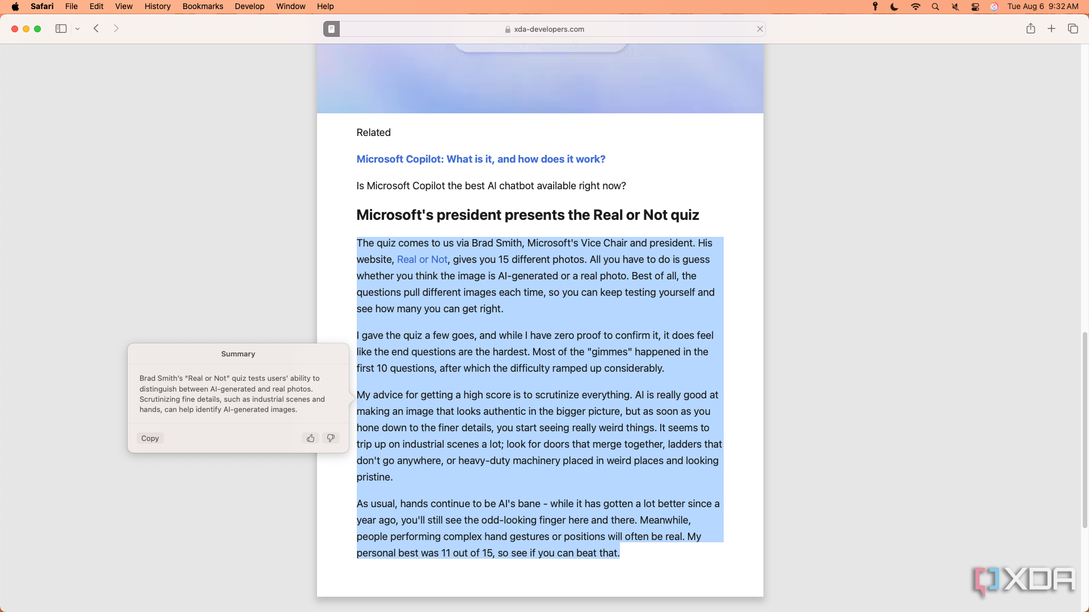Image resolution: width=1089 pixels, height=612 pixels.
Task: Click the macOS Control Center icon
Action: 977,7
